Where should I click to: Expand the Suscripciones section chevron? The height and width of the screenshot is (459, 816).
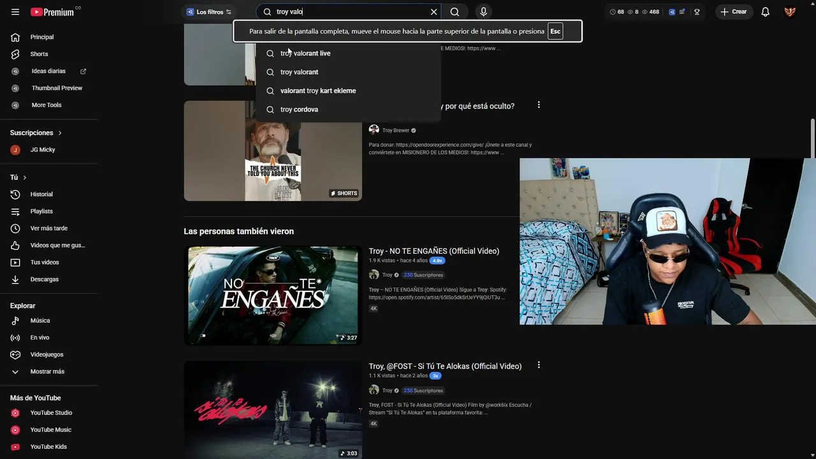[x=60, y=133]
